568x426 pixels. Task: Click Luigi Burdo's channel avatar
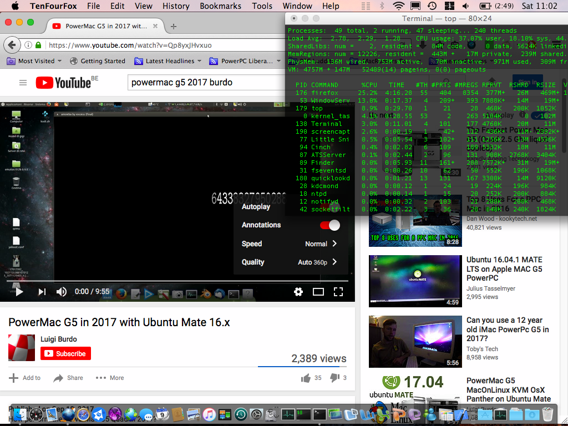pos(22,348)
